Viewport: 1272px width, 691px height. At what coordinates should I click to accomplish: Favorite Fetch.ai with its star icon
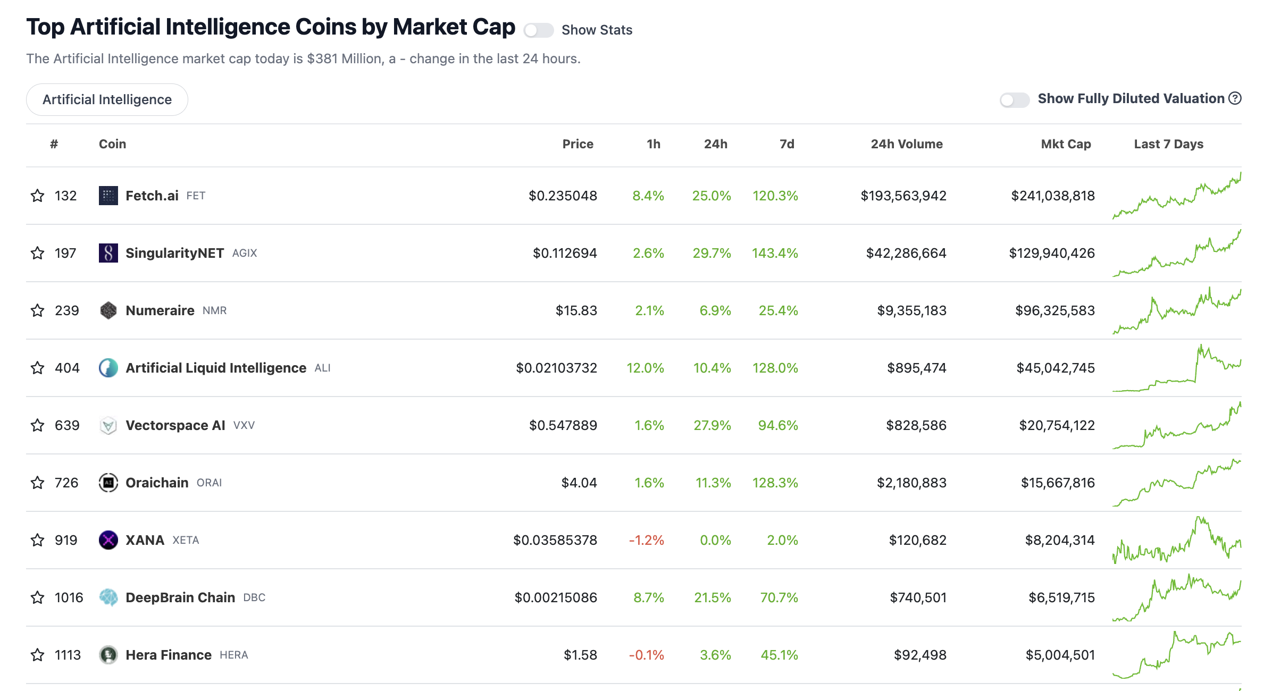37,196
